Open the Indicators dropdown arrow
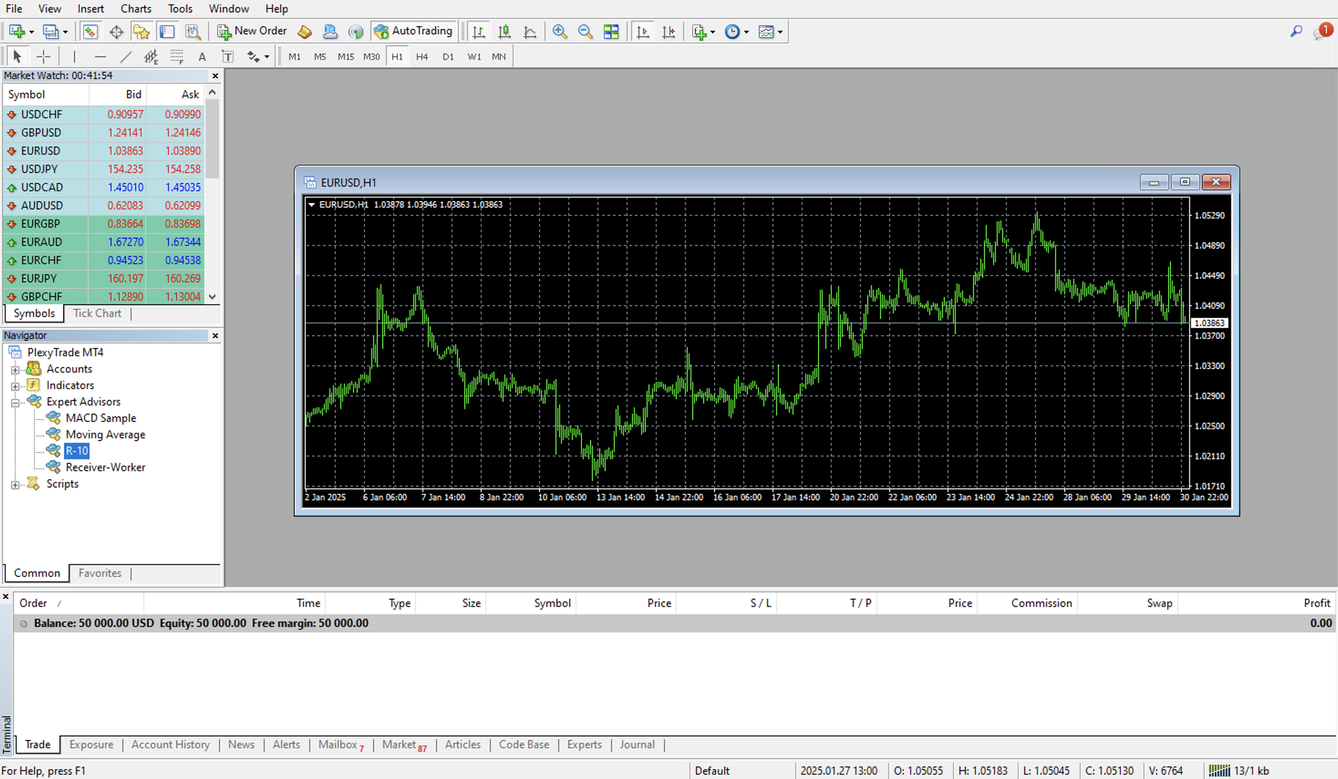This screenshot has height=779, width=1338. pyautogui.click(x=712, y=32)
